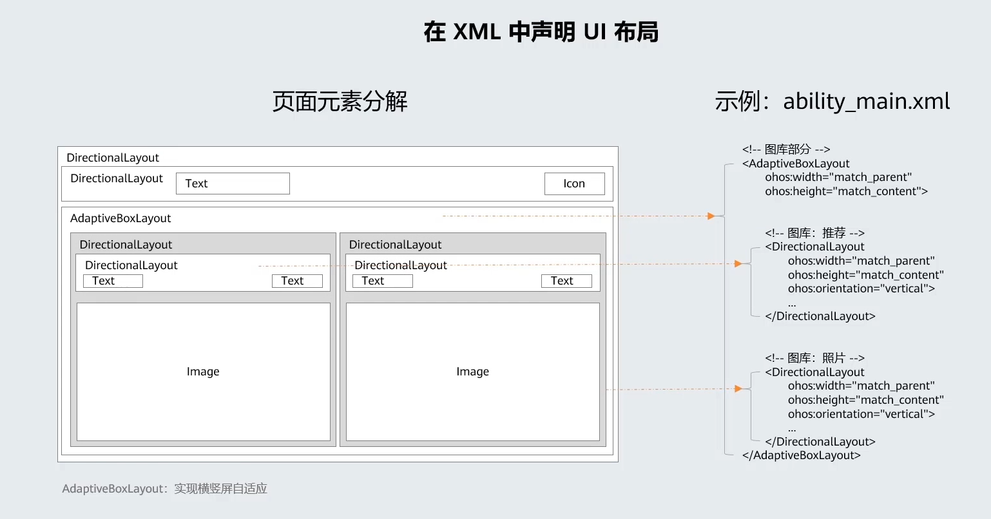Click the left gray panel's DirectionalLayout label
The image size is (991, 519).
pyautogui.click(x=126, y=245)
